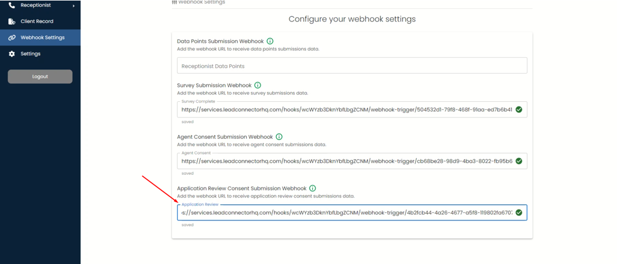Click into the Application Review URL field
Screen dimensions: 624x264
click(352, 213)
